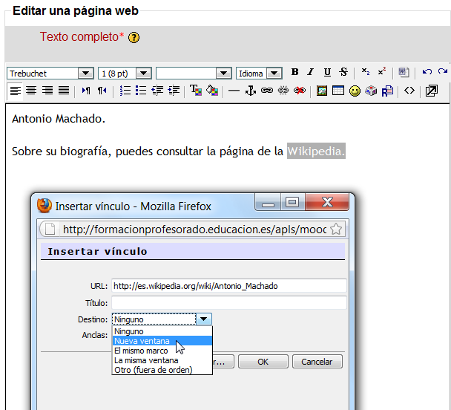Enlarge the editor to full screen
Viewport: 451px width, 410px height.
[x=431, y=91]
